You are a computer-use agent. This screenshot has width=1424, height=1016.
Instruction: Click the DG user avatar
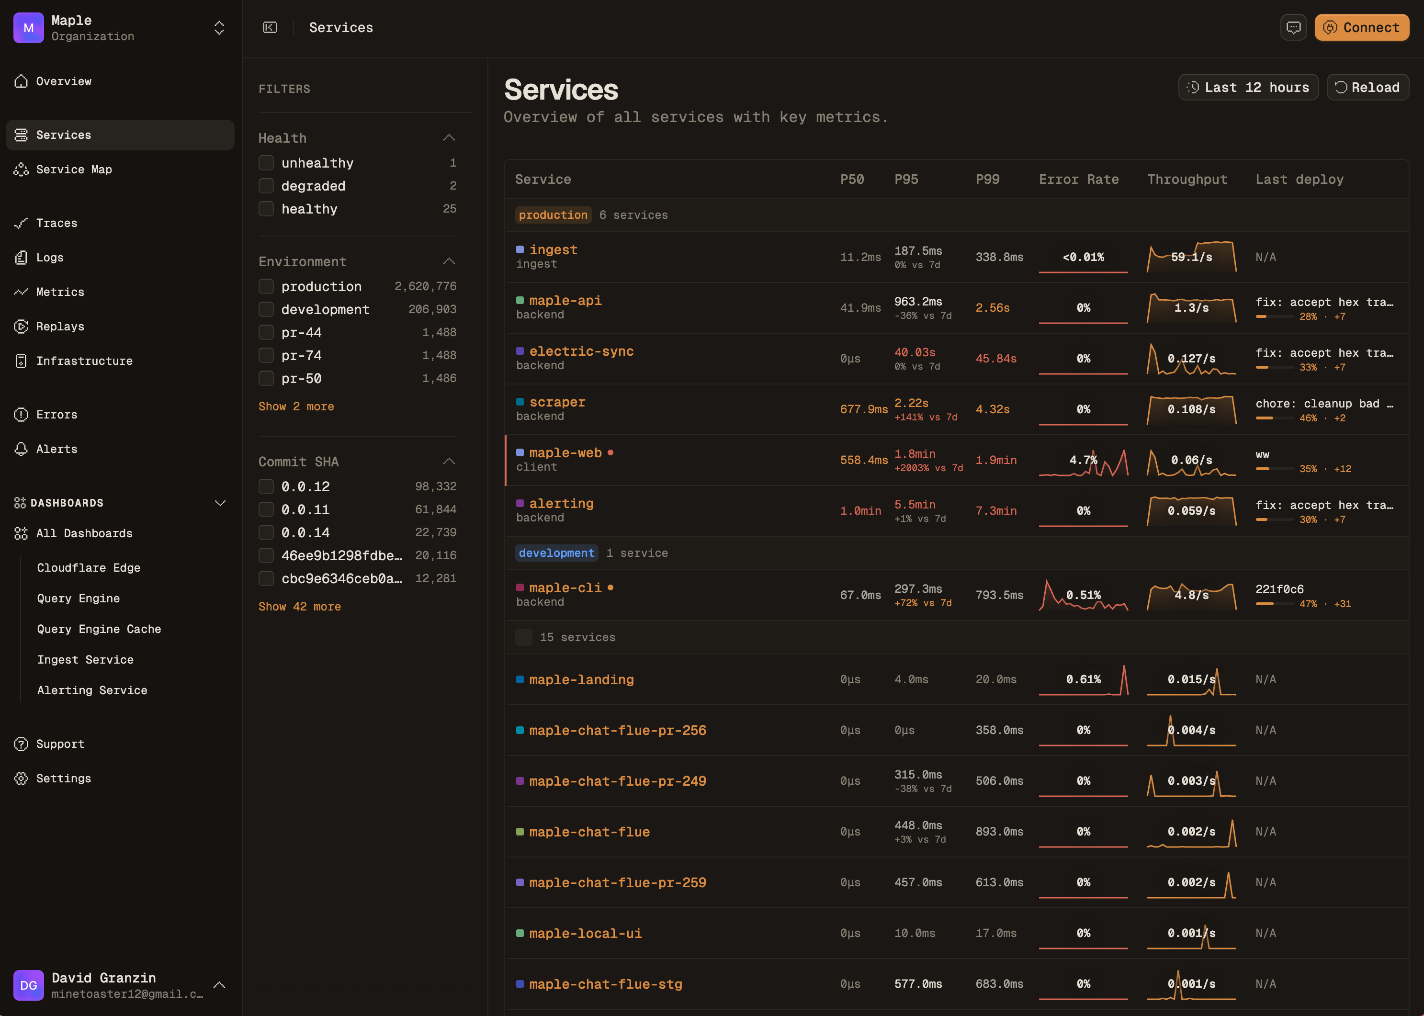pos(29,985)
